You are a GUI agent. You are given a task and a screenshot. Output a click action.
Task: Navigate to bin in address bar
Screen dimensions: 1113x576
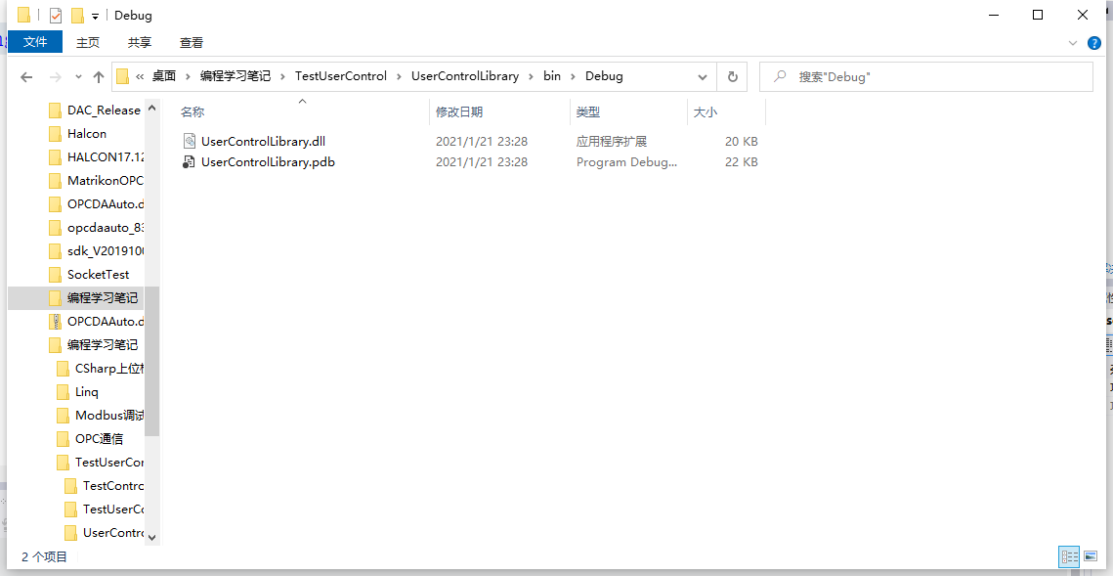coord(551,76)
